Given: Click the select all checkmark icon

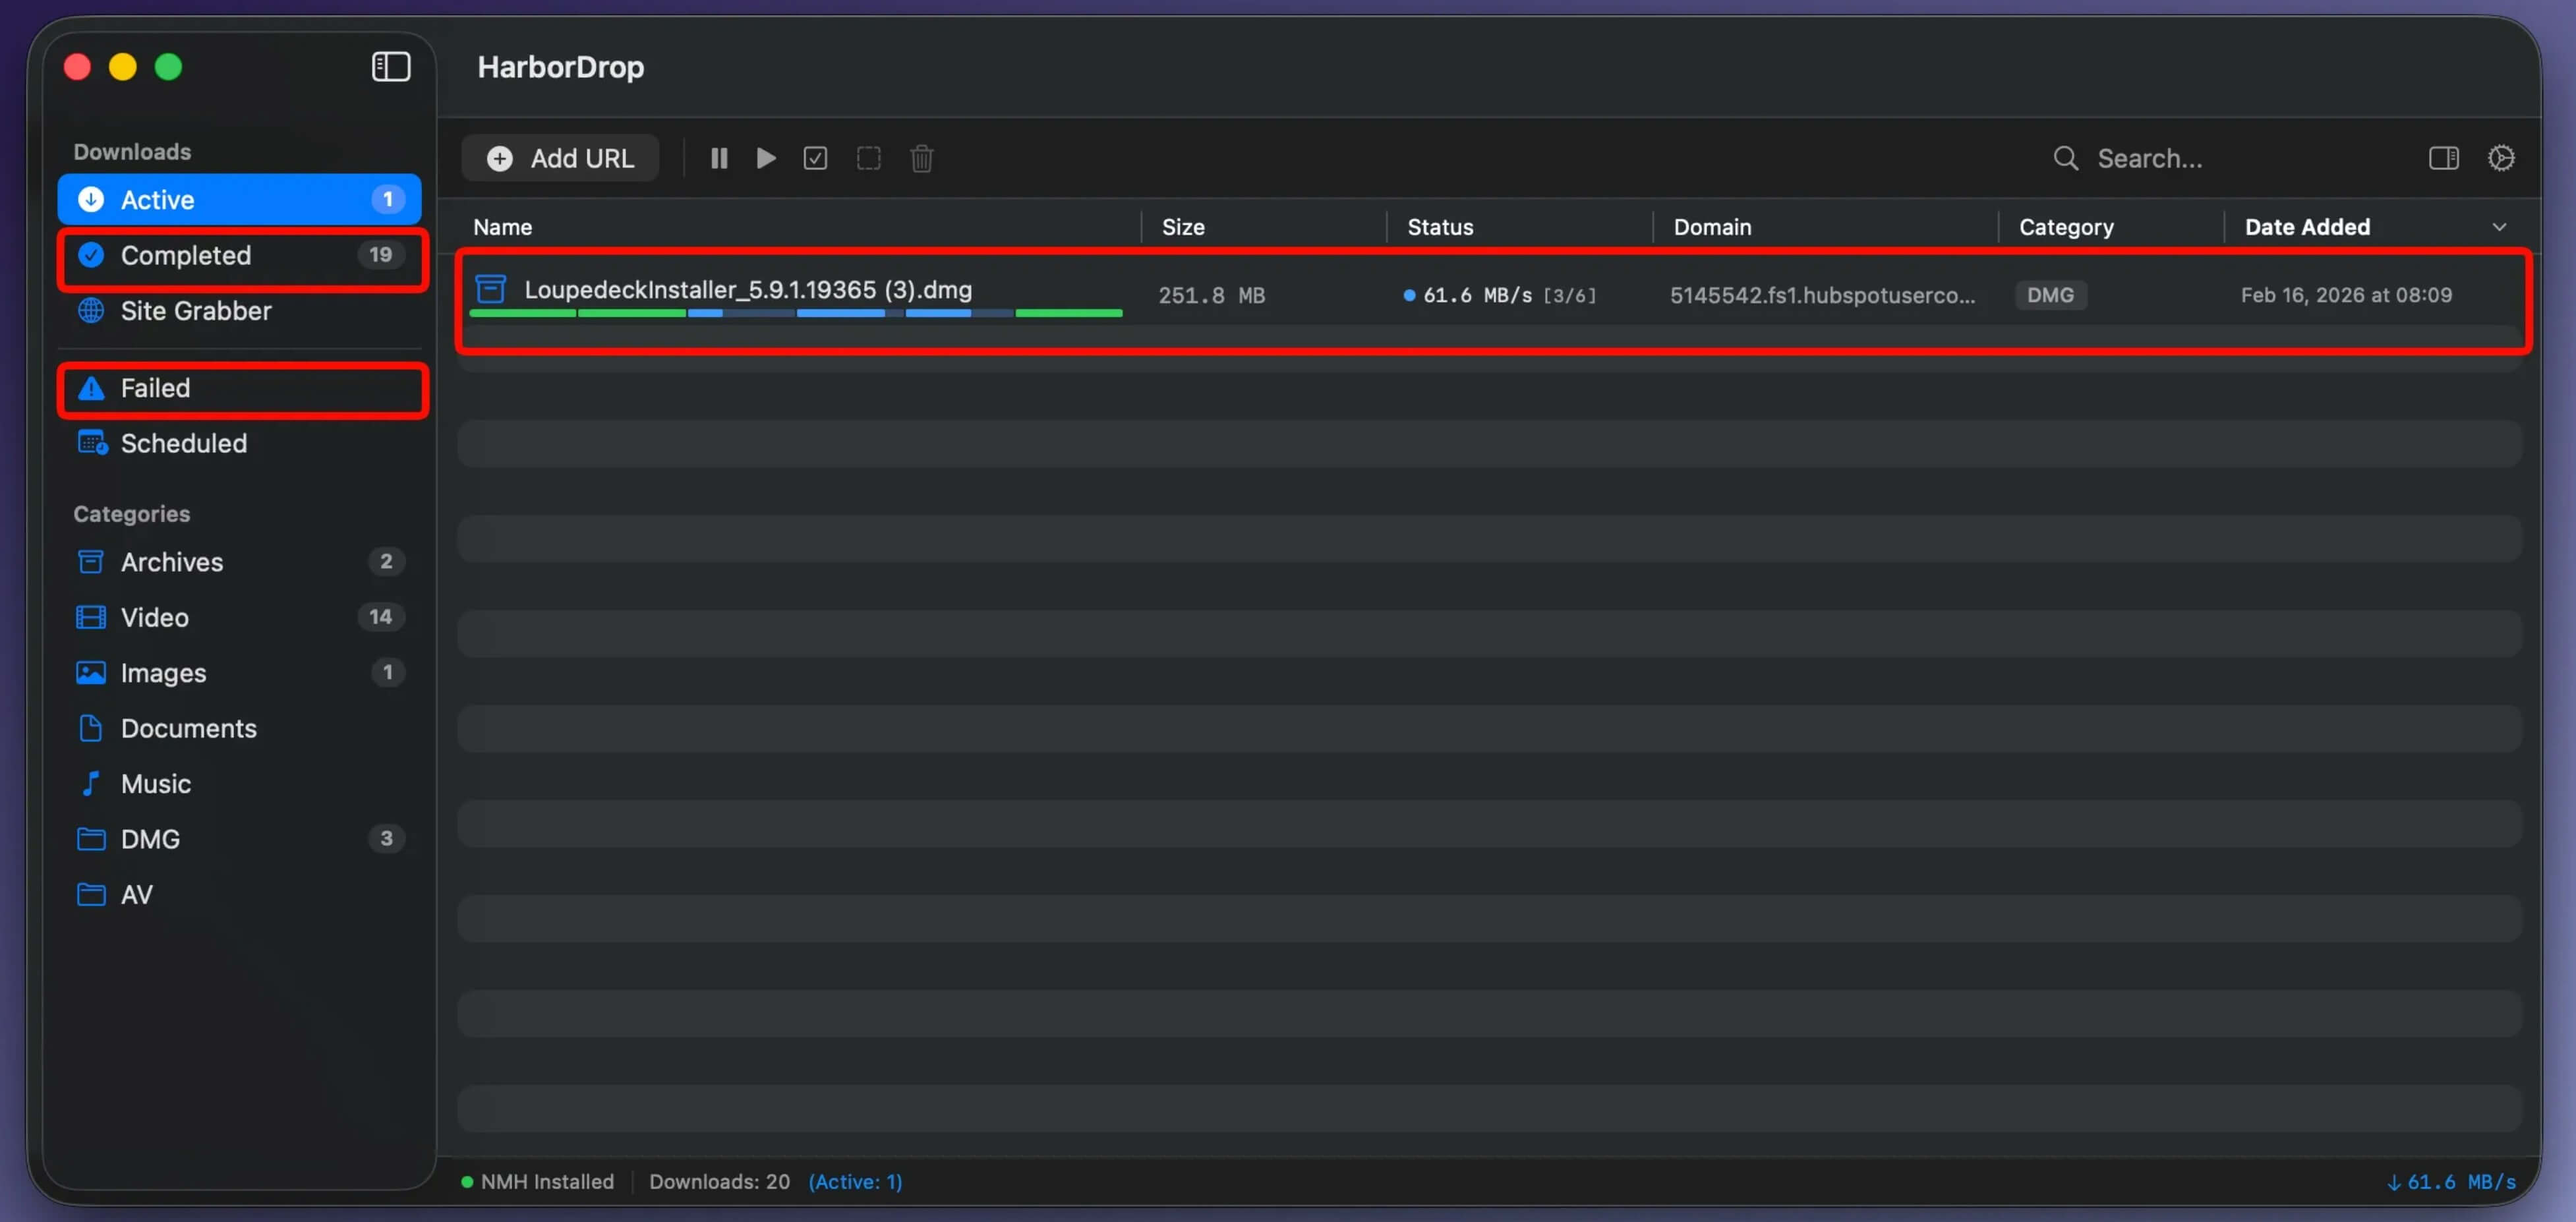Looking at the screenshot, I should pyautogui.click(x=815, y=158).
